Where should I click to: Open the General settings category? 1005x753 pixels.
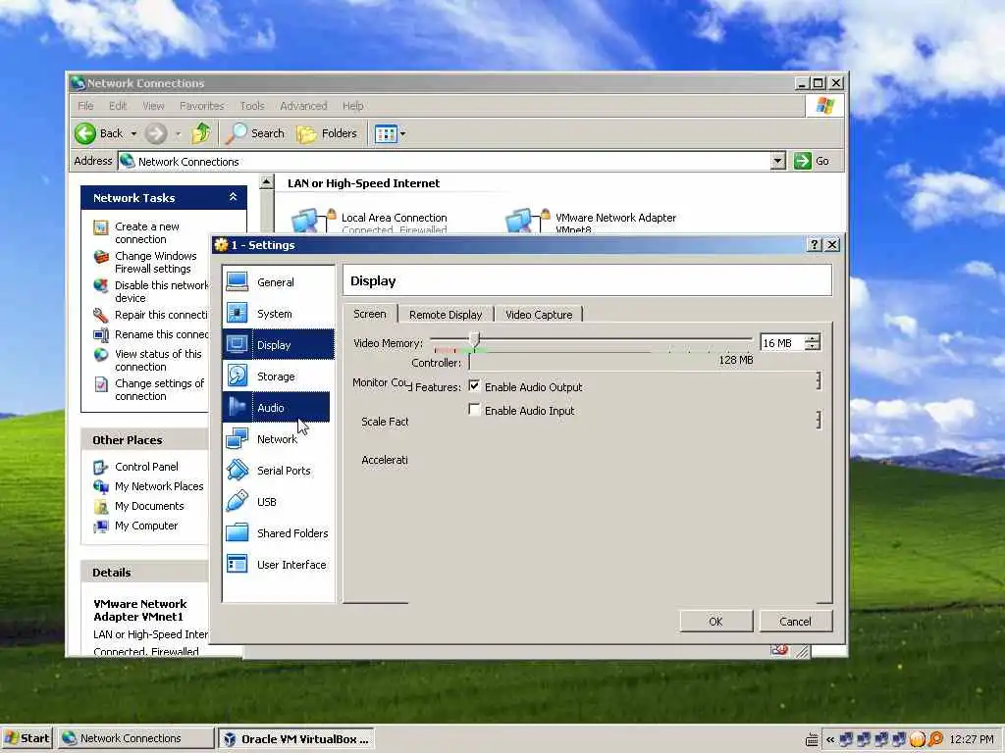click(278, 282)
